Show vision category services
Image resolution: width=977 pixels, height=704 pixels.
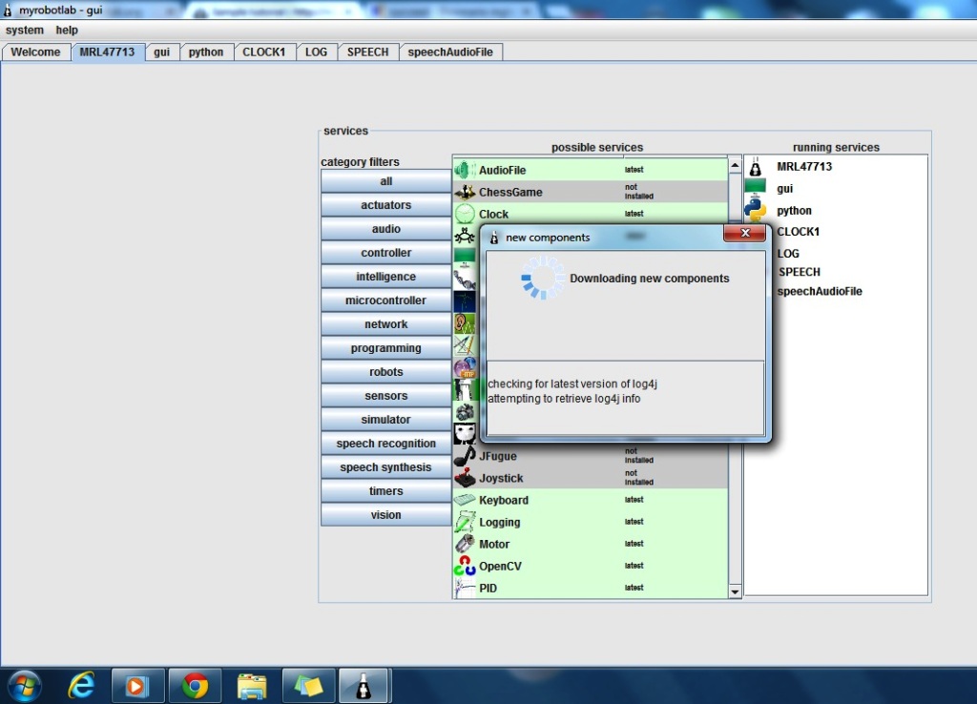(x=385, y=514)
